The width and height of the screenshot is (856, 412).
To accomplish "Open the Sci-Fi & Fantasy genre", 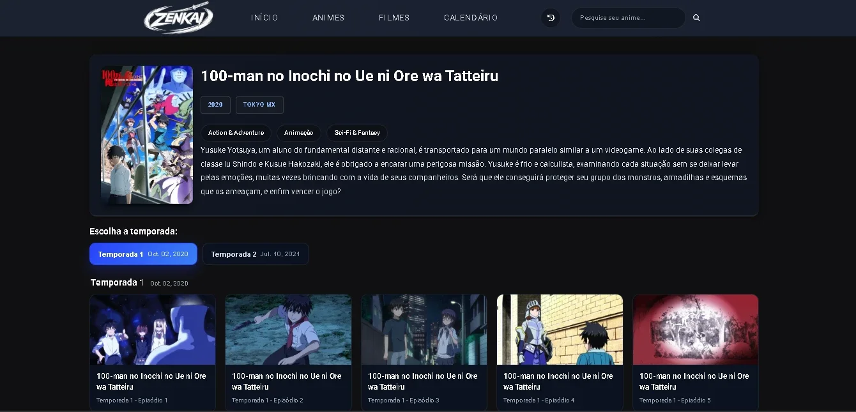I will [357, 133].
